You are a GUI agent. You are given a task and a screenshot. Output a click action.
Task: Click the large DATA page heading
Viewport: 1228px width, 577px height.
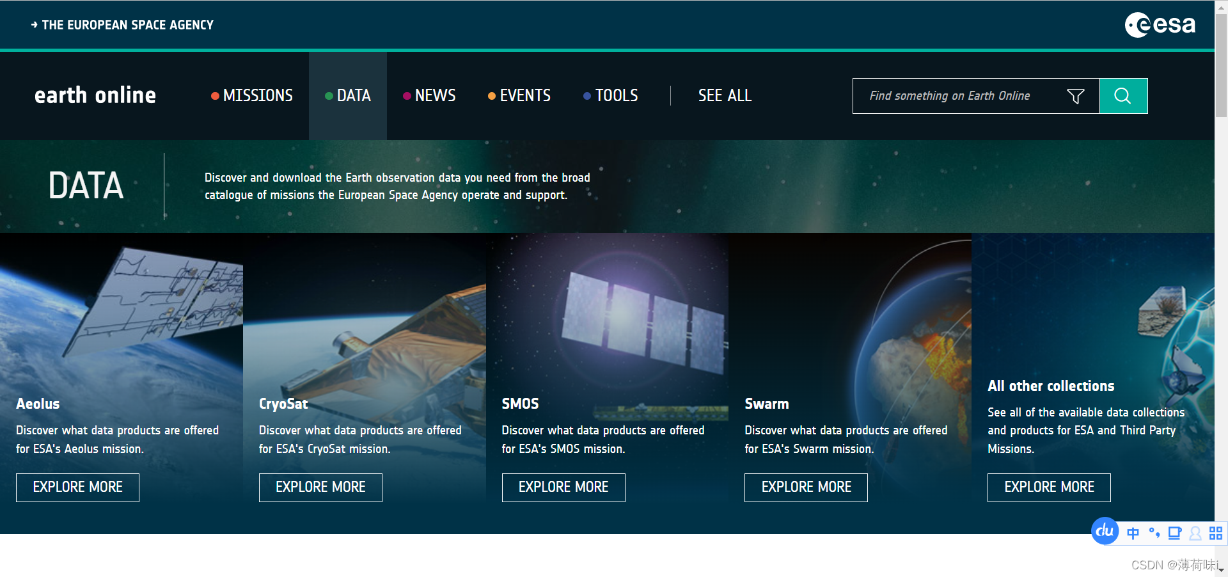coord(86,186)
